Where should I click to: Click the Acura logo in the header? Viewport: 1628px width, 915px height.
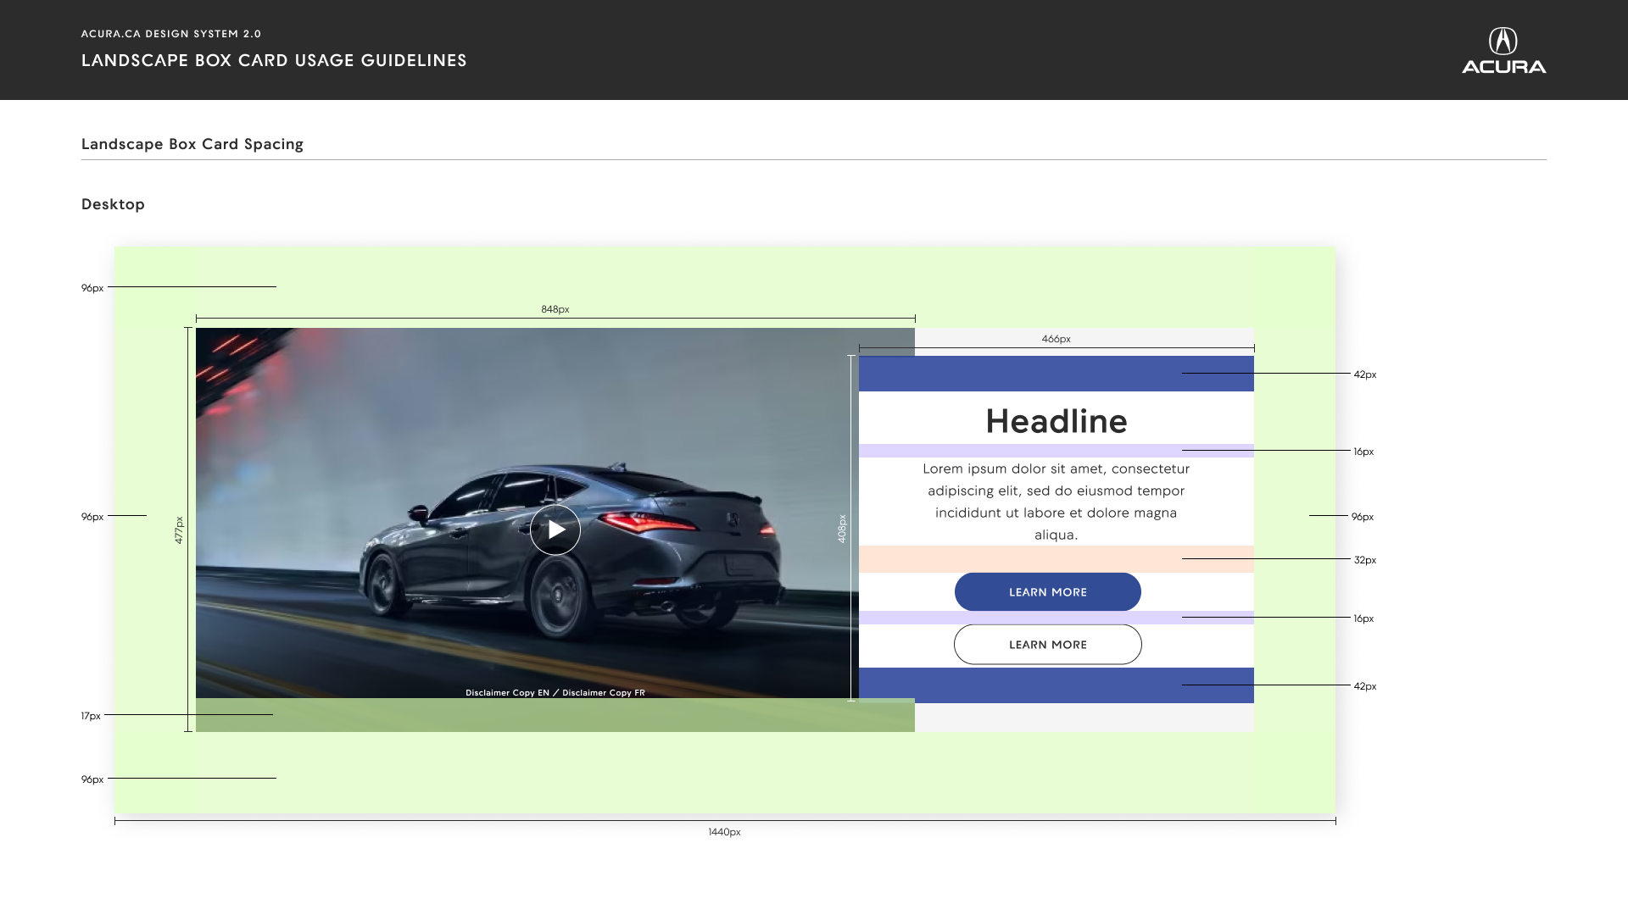click(1503, 51)
